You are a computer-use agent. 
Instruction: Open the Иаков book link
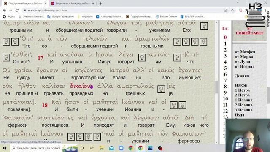click(241, 85)
